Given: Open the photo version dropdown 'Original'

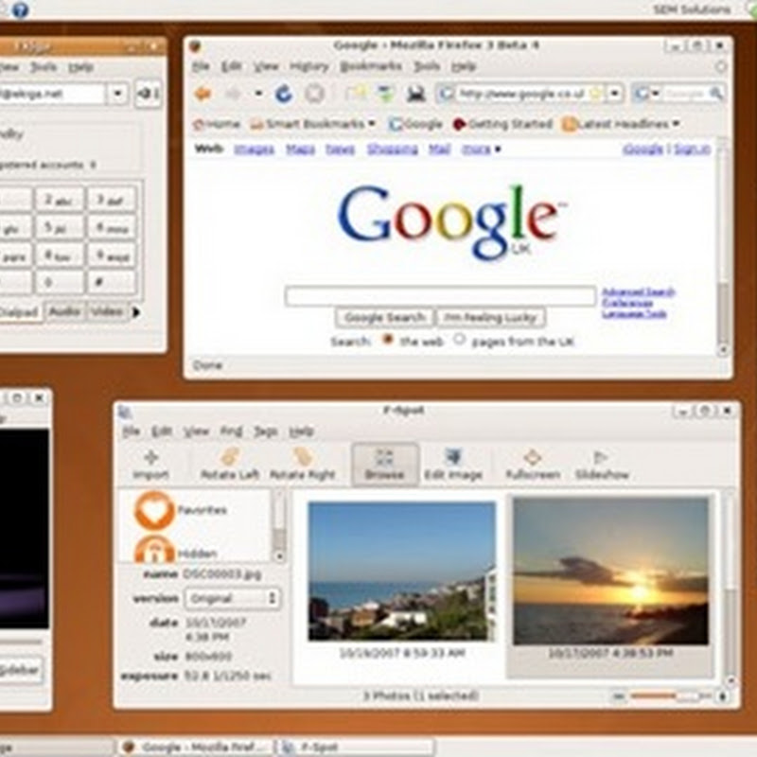Looking at the screenshot, I should coord(232,598).
